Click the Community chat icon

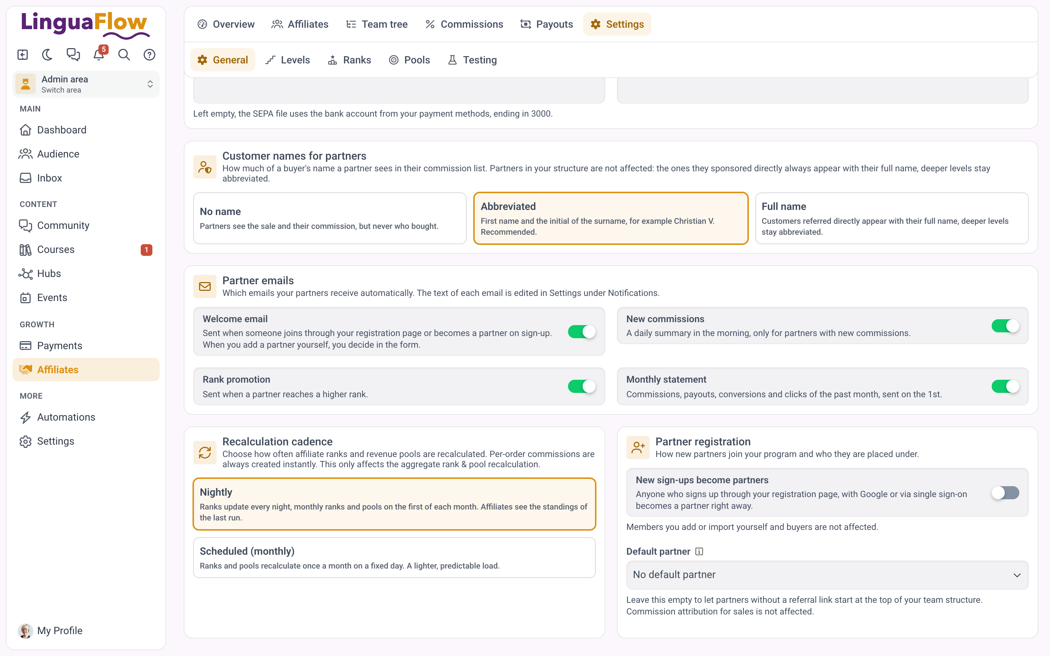(26, 226)
